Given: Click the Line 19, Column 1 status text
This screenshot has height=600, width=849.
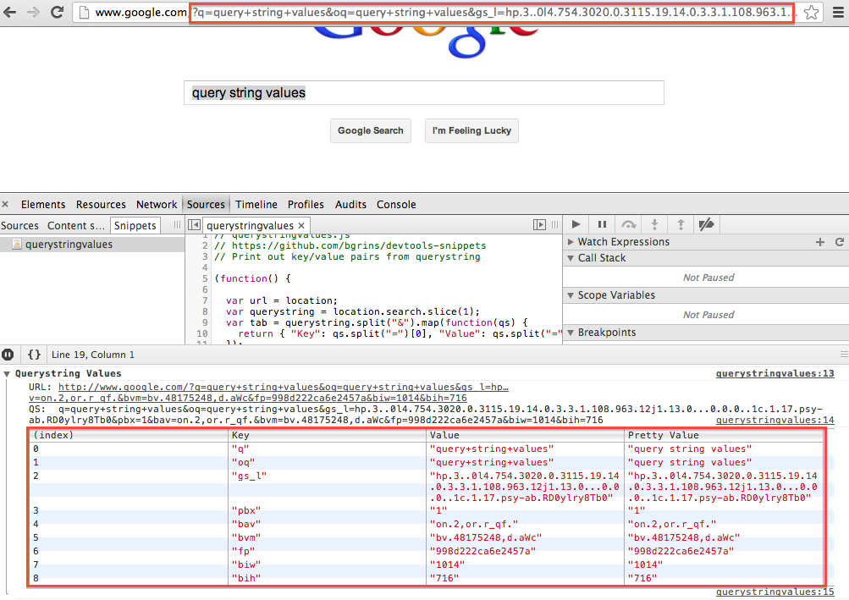Looking at the screenshot, I should tap(92, 355).
